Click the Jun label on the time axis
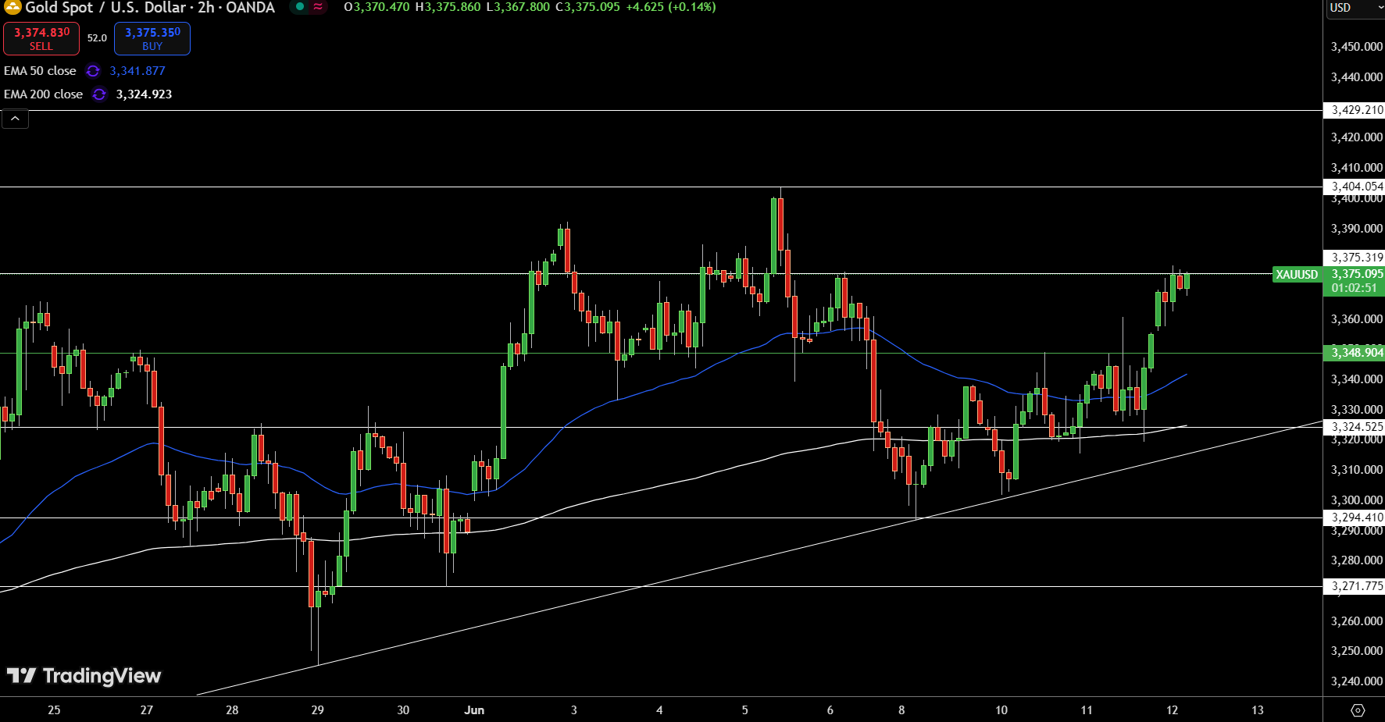1385x722 pixels. point(474,710)
